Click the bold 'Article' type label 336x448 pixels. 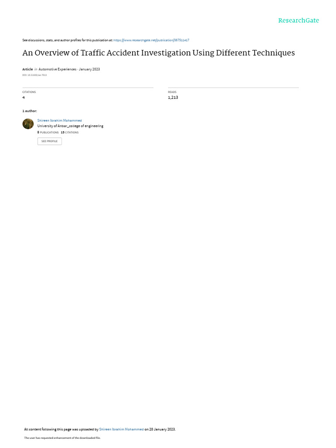(28, 69)
